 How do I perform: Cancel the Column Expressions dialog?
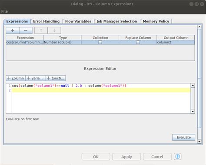click(157, 157)
